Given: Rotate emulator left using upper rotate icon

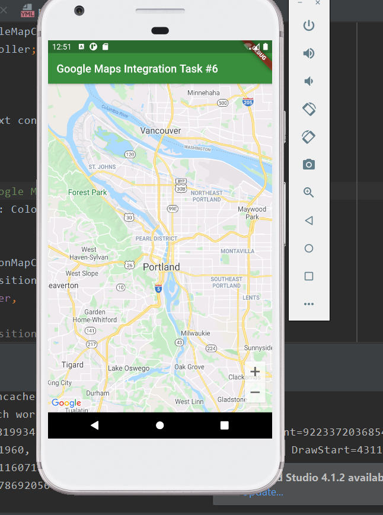Looking at the screenshot, I should pyautogui.click(x=309, y=109).
